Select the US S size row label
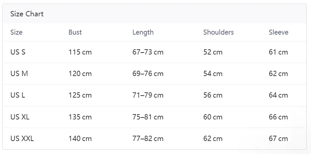The image size is (311, 154). [x=18, y=52]
